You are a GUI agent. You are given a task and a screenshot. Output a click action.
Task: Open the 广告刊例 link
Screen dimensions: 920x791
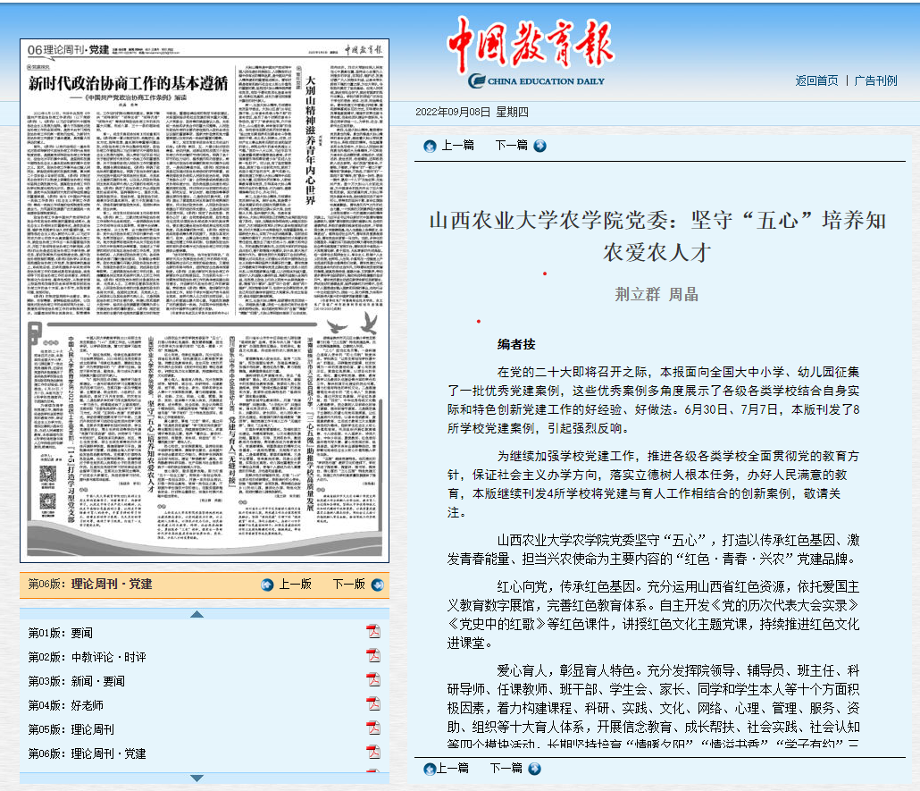[875, 80]
